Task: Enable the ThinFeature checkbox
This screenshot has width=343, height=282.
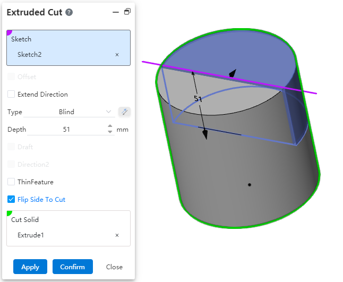Action: [11, 182]
